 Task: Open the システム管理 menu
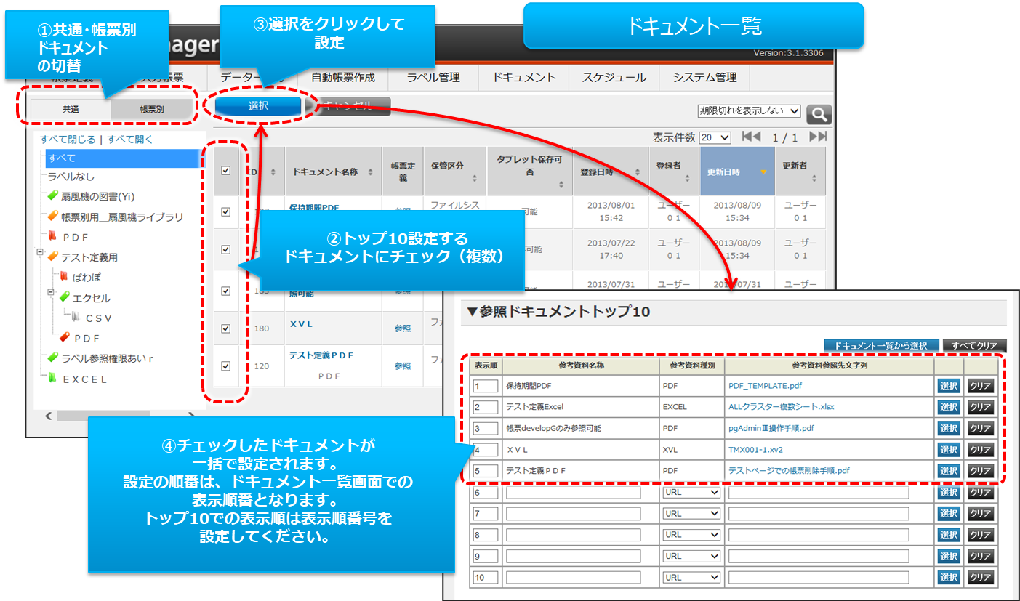click(704, 77)
